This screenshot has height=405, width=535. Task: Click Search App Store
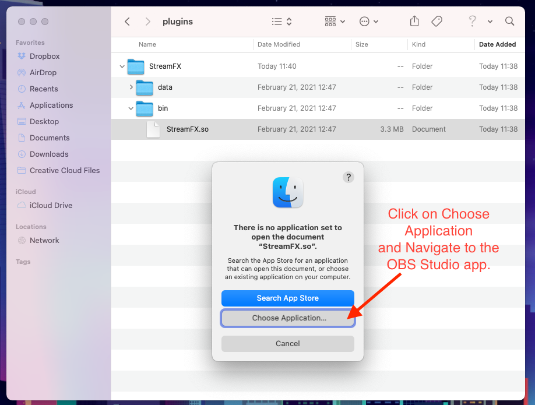click(x=288, y=298)
